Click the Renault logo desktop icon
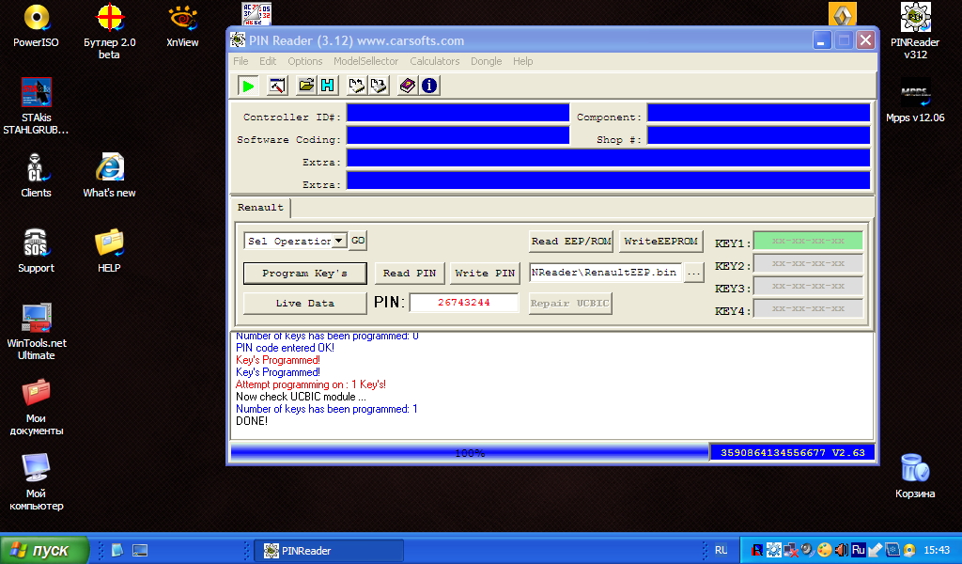 coord(843,14)
